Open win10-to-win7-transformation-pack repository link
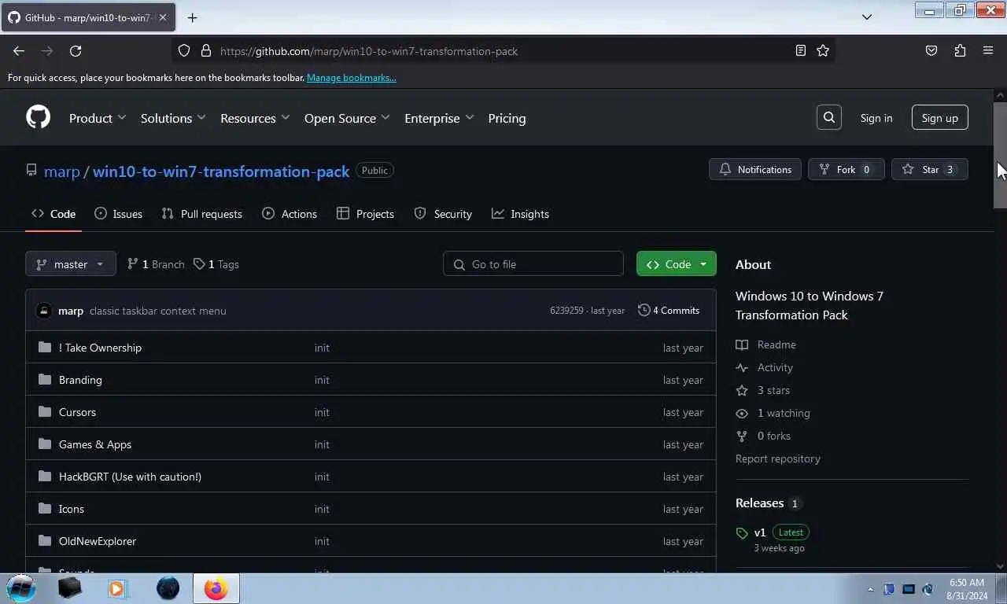The height and width of the screenshot is (604, 1007). (221, 171)
